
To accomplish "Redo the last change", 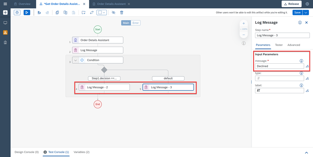I will (x=47, y=13).
